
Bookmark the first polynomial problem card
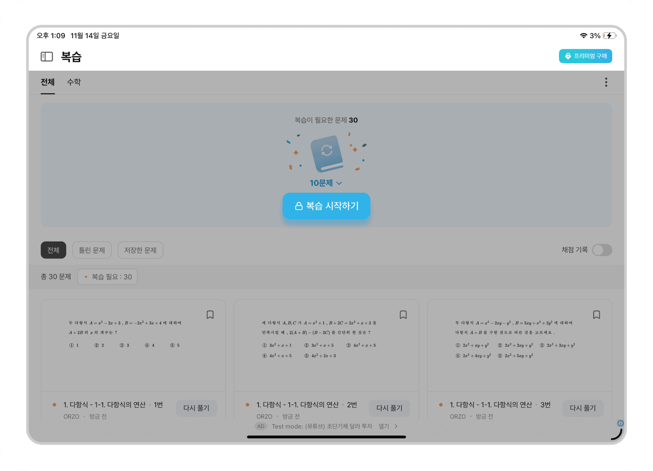(210, 315)
